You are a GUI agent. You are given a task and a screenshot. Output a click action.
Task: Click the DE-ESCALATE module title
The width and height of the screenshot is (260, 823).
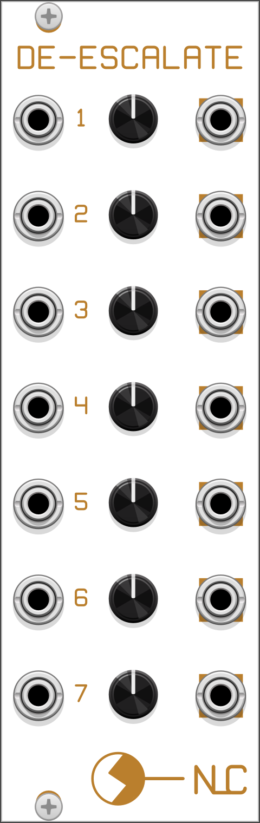(130, 58)
